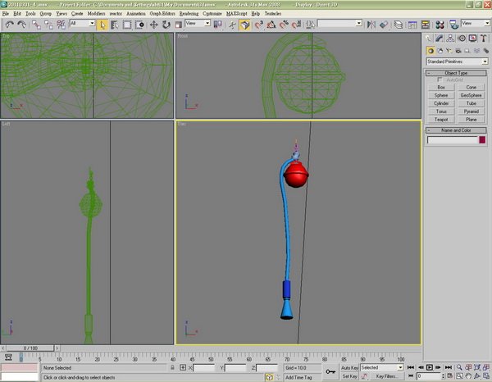Toggle the Angle Snap button
Screen dimensions: 492x382
click(271, 25)
